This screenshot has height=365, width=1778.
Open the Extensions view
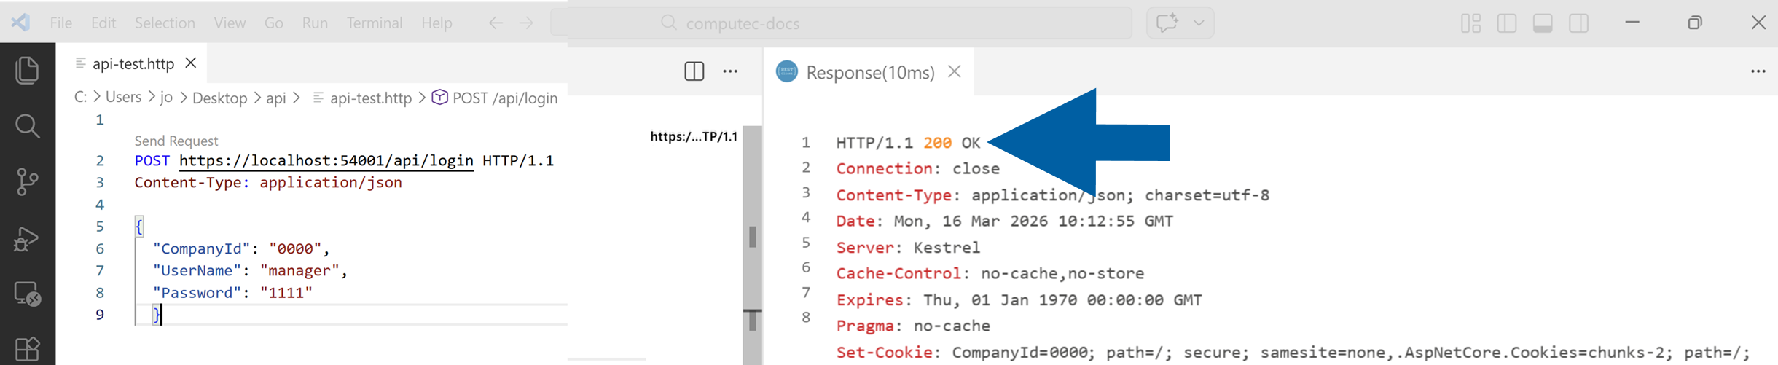(x=27, y=349)
